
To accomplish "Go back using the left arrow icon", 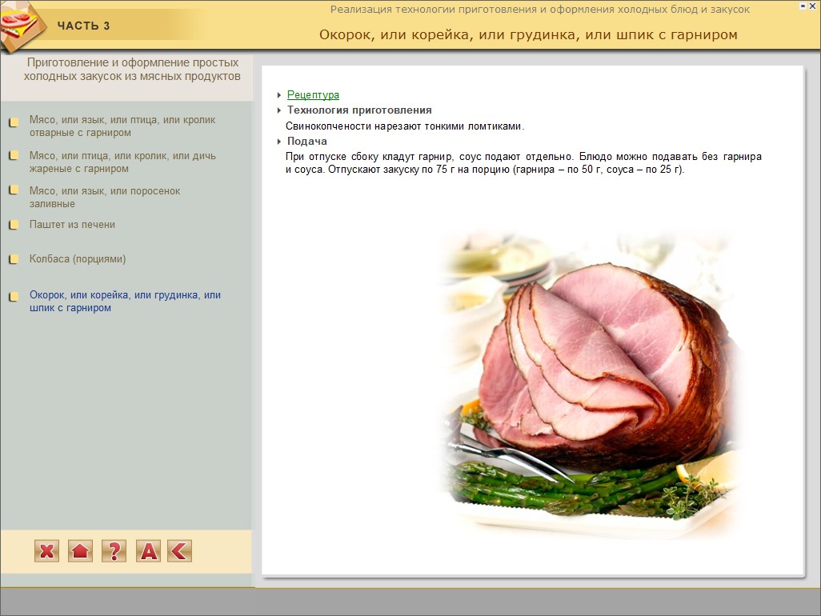I will tap(179, 550).
